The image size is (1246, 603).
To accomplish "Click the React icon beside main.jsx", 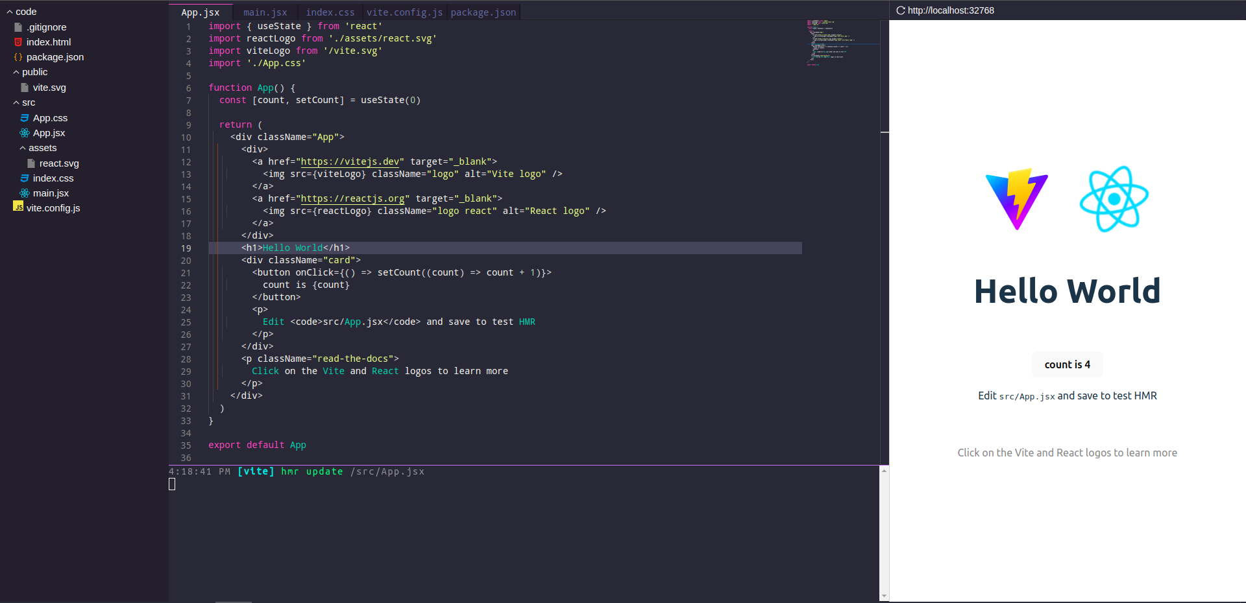I will click(25, 193).
